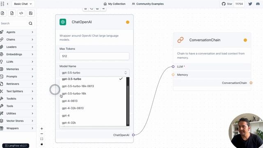Click the 11754 star count
This screenshot has width=263, height=148.
click(239, 4)
